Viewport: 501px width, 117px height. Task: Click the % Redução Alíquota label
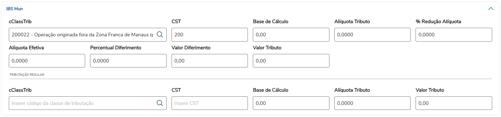[438, 21]
